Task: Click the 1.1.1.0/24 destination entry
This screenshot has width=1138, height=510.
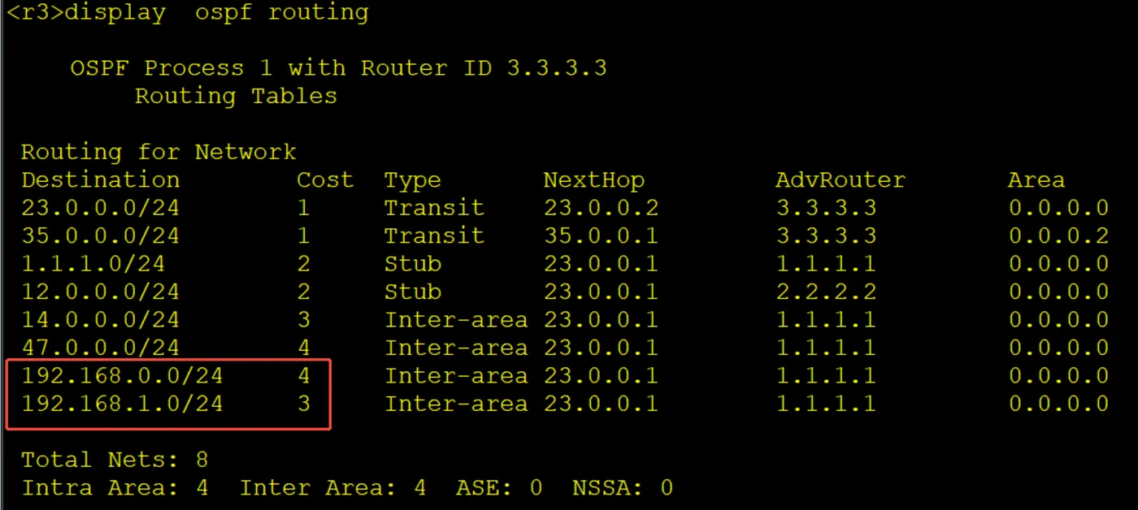Action: [93, 264]
